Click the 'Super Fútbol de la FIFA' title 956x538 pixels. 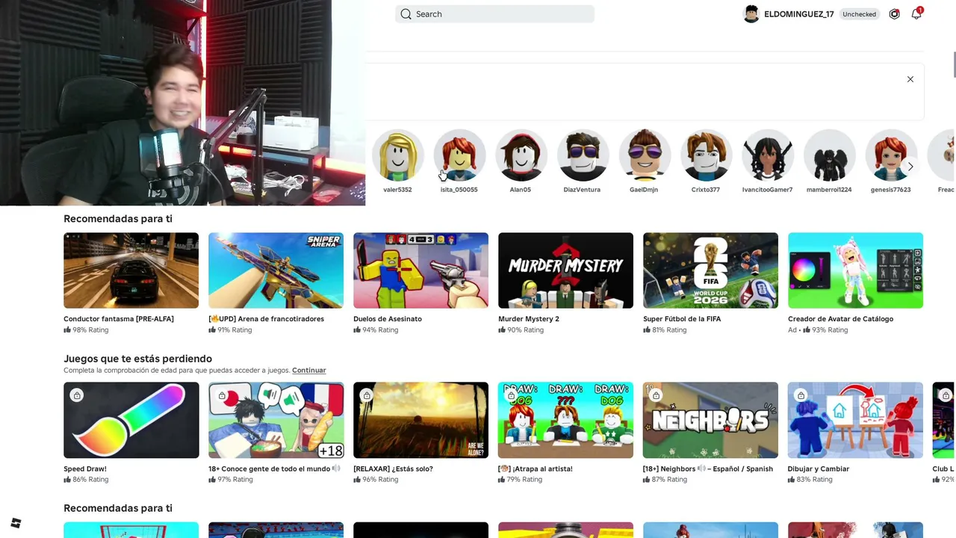[x=682, y=319]
